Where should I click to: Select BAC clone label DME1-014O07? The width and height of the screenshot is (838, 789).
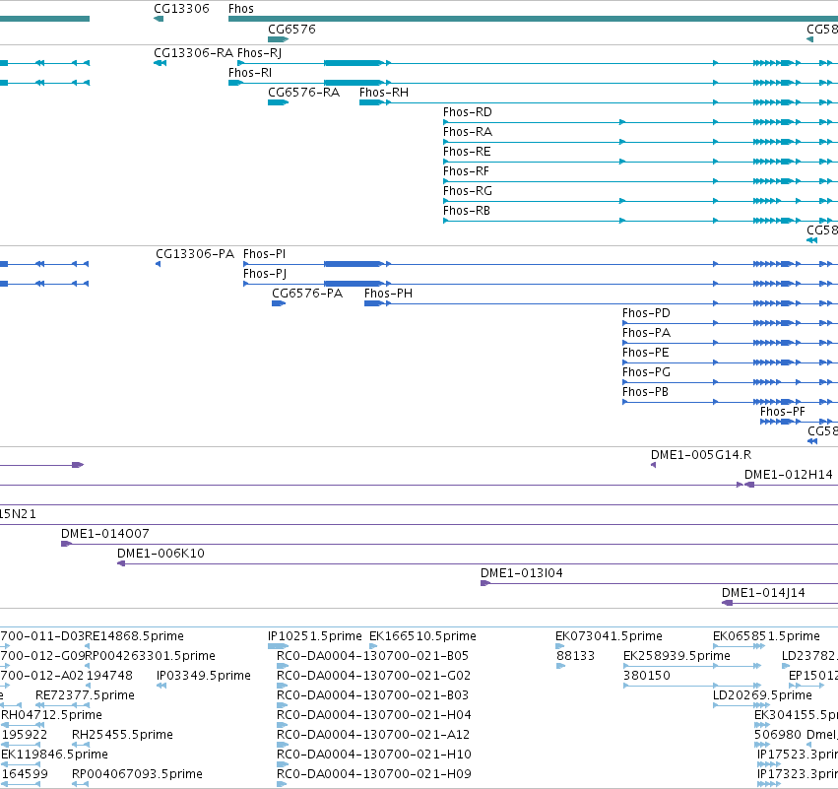pyautogui.click(x=104, y=534)
